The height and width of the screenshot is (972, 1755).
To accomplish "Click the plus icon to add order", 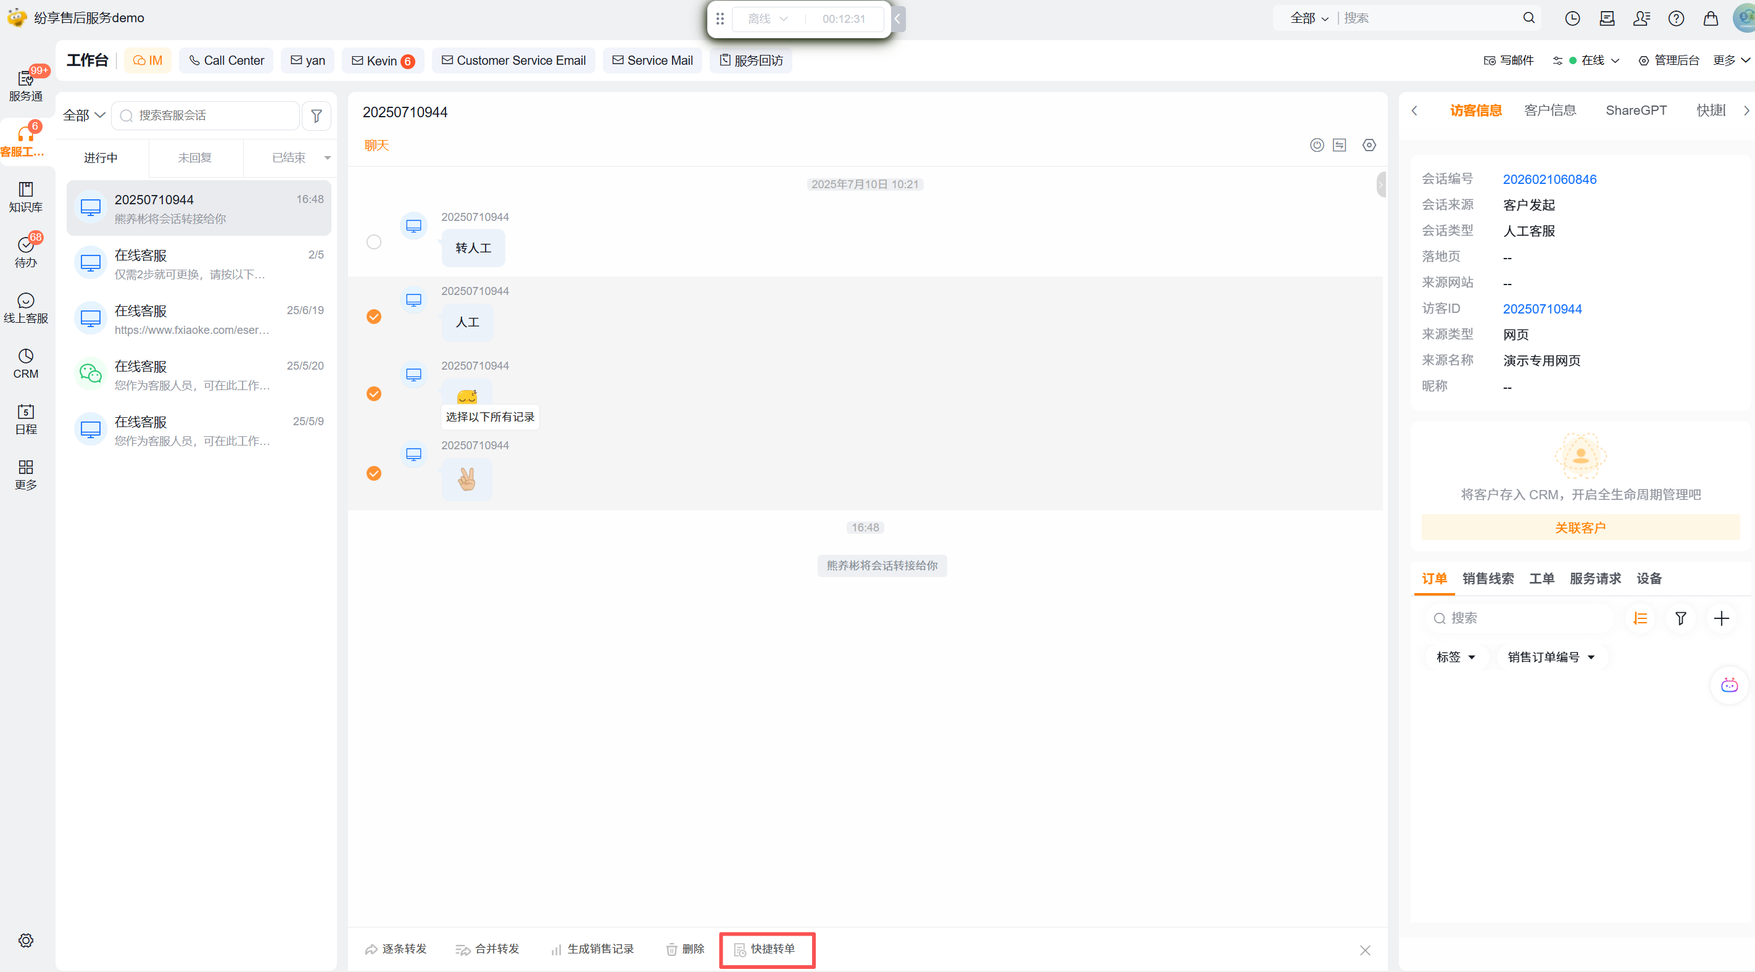I will tap(1721, 618).
